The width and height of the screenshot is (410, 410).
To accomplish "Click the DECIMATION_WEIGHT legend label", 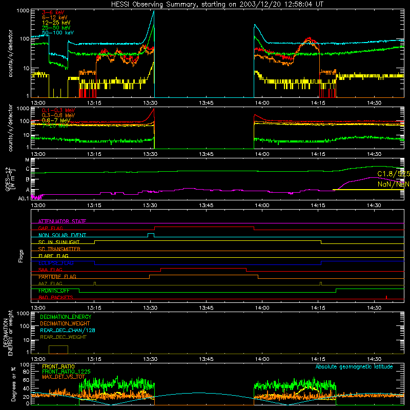I will pos(65,323).
